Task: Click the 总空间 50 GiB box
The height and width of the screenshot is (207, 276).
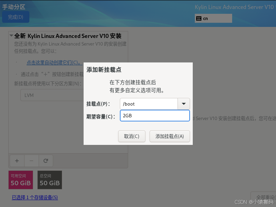Action: point(50,180)
